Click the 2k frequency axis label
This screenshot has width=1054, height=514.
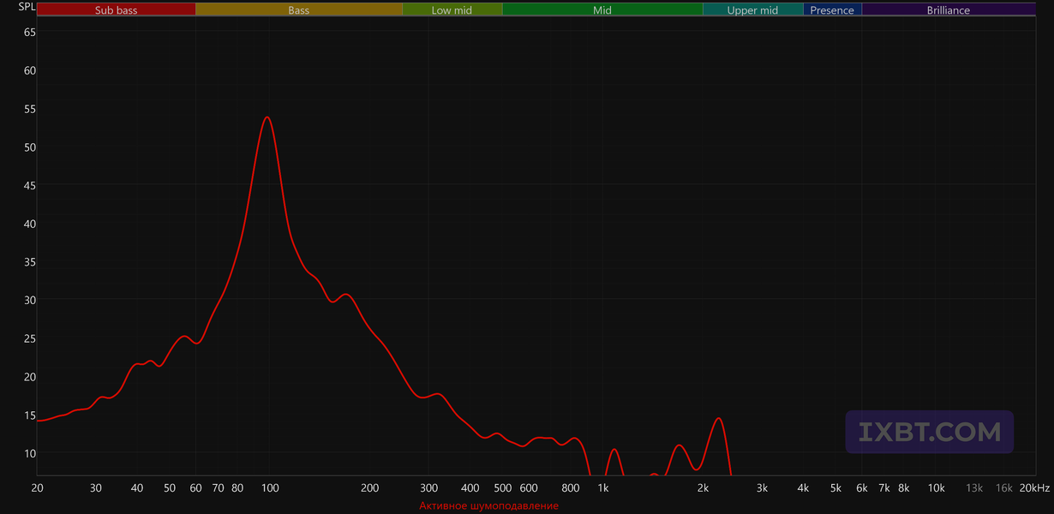pyautogui.click(x=703, y=488)
